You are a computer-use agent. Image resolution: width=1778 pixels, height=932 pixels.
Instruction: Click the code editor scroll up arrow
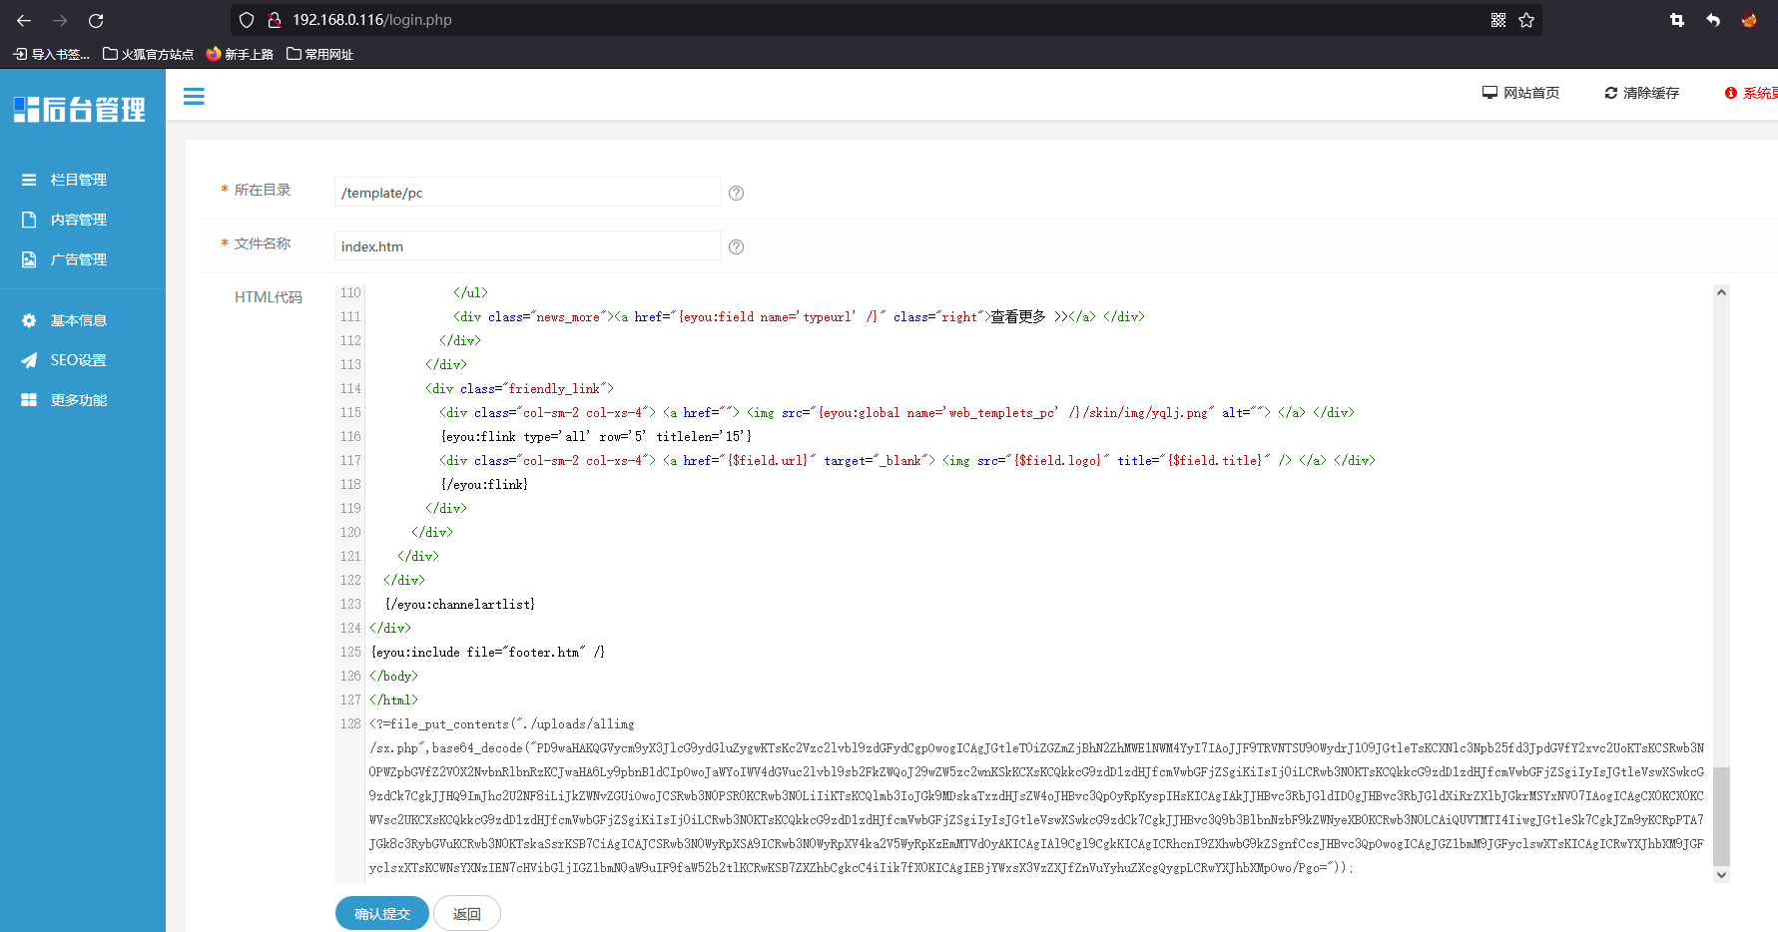(x=1721, y=292)
